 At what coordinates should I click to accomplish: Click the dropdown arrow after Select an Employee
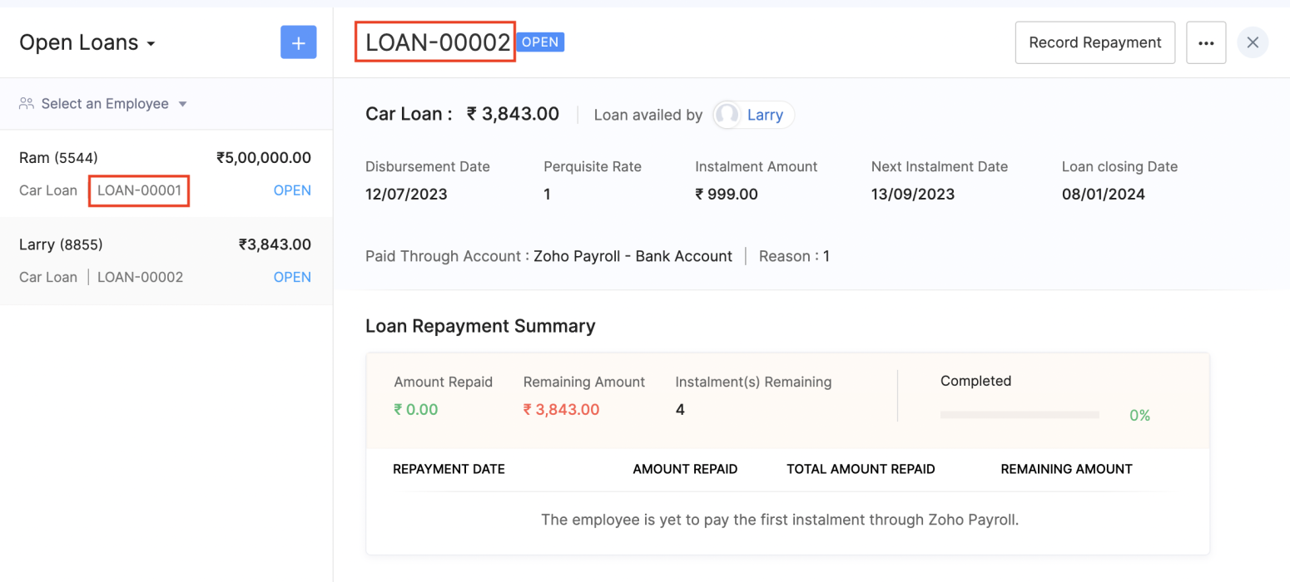tap(182, 105)
